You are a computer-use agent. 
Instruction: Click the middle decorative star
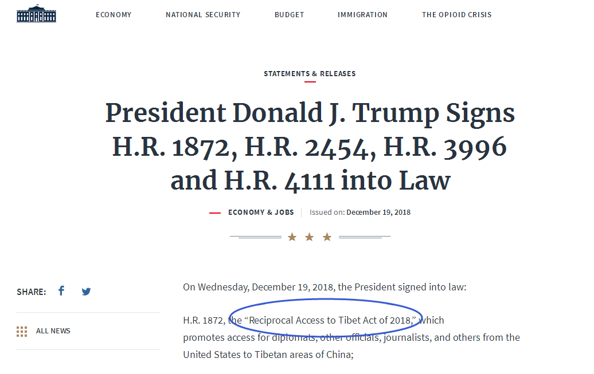click(310, 237)
